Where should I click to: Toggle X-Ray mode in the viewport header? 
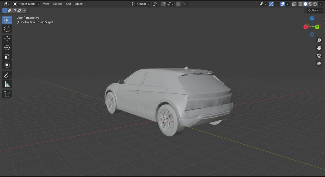click(294, 4)
